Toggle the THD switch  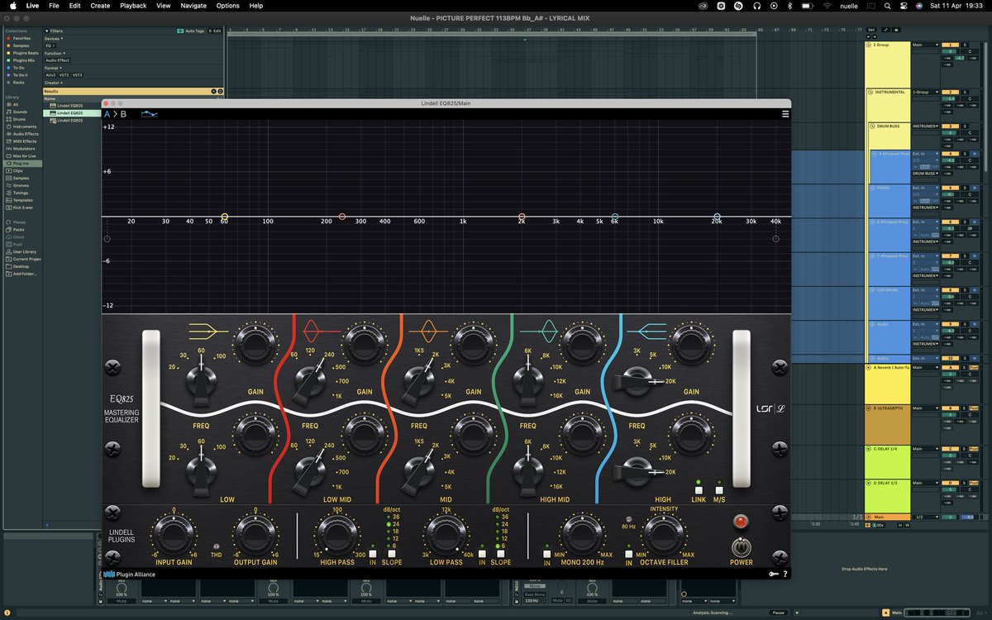[x=216, y=546]
